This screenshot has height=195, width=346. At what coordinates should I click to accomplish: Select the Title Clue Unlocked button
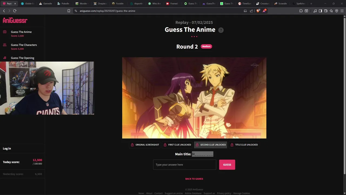click(244, 145)
